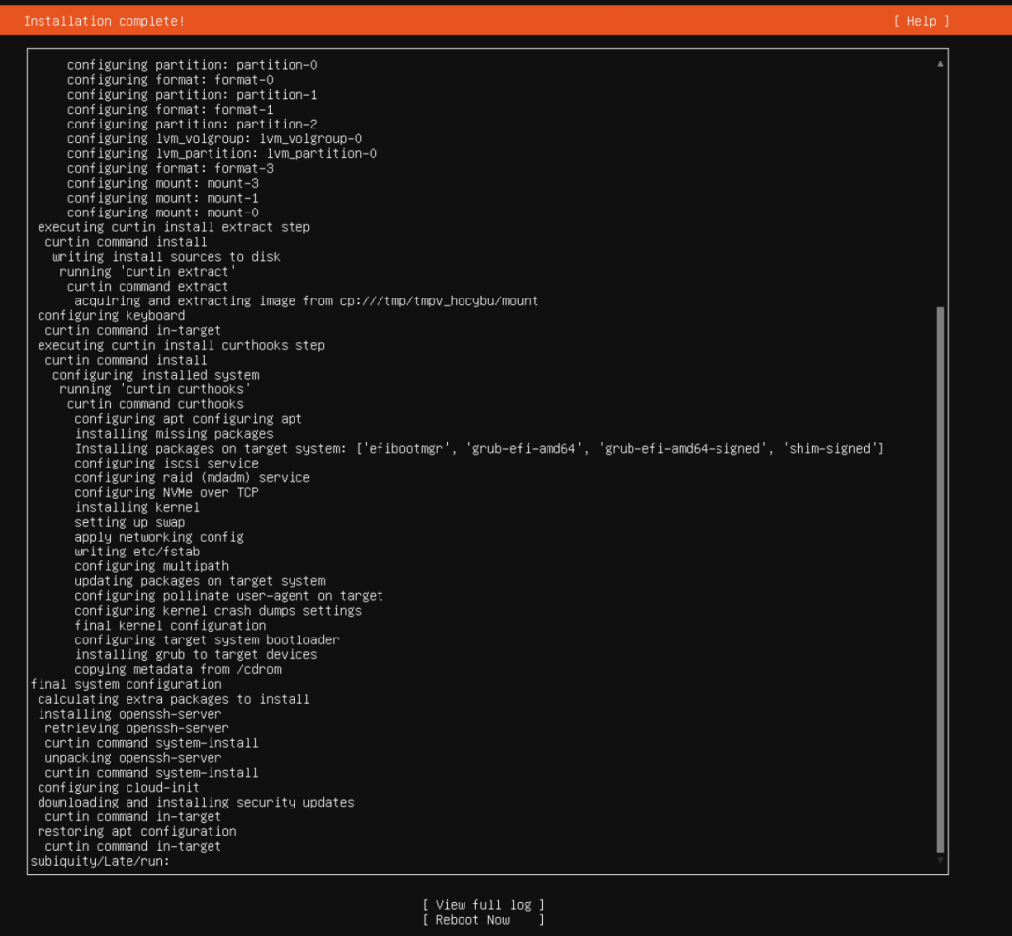Viewport: 1012px width, 936px height.
Task: Click the scroll up arrow of log pane
Action: pyautogui.click(x=940, y=64)
